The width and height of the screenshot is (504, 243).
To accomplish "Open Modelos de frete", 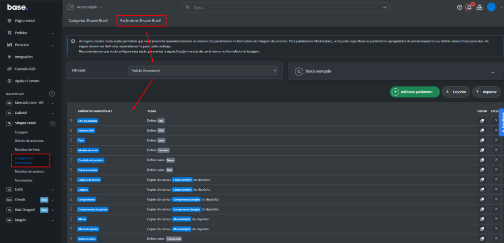I will [x=28, y=150].
